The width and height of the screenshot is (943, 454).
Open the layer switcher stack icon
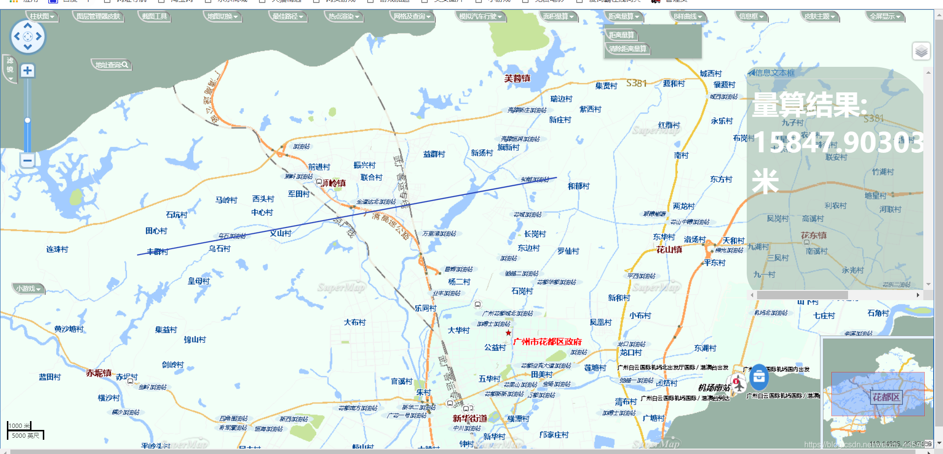point(921,51)
